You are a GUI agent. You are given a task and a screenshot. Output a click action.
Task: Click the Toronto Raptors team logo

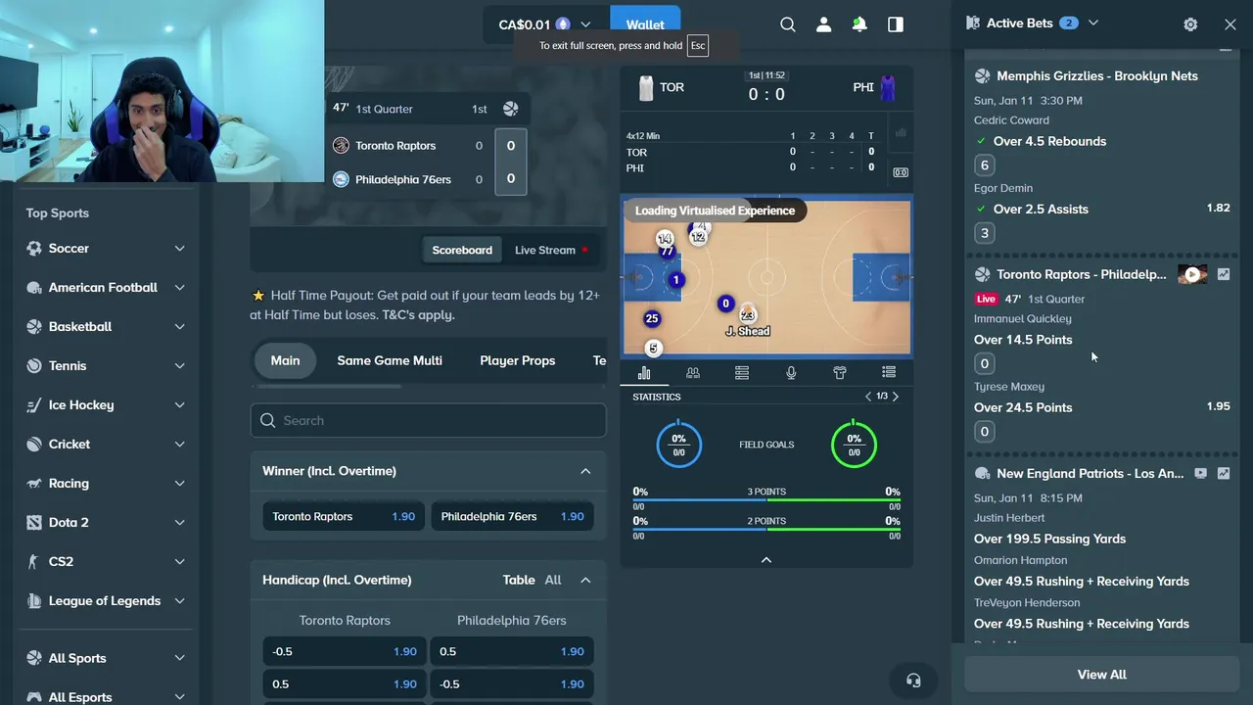point(341,145)
